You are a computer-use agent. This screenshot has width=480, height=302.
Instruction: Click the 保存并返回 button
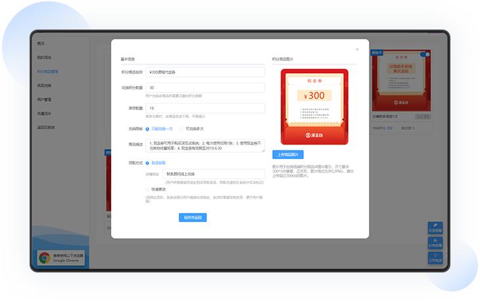[x=193, y=217]
